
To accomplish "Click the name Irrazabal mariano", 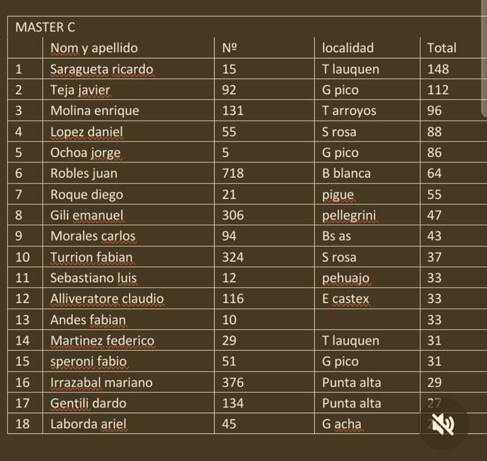I will (x=101, y=382).
